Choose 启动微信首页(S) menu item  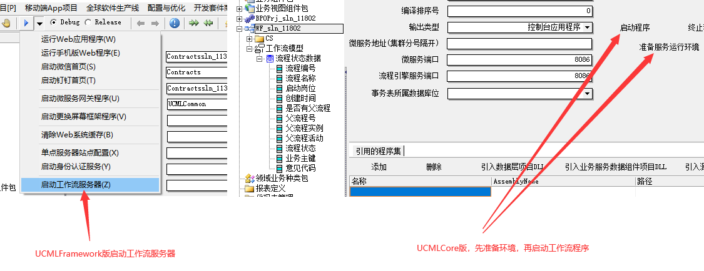pyautogui.click(x=90, y=67)
